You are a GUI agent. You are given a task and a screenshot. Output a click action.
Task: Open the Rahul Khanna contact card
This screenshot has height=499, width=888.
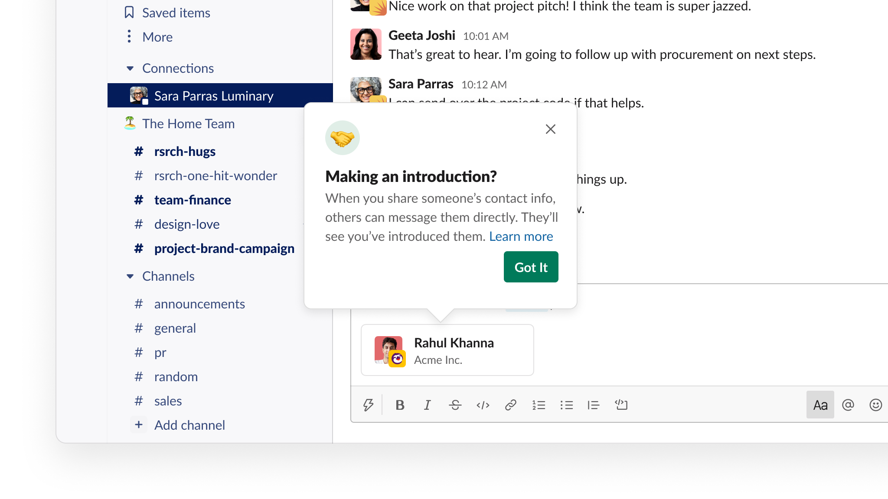pos(447,350)
